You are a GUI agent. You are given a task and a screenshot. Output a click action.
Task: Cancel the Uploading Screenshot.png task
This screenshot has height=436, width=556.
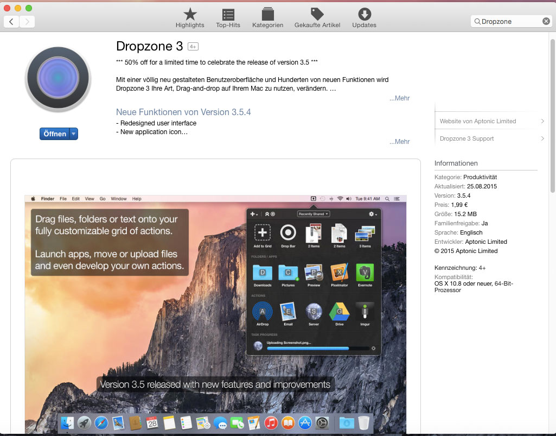point(373,348)
